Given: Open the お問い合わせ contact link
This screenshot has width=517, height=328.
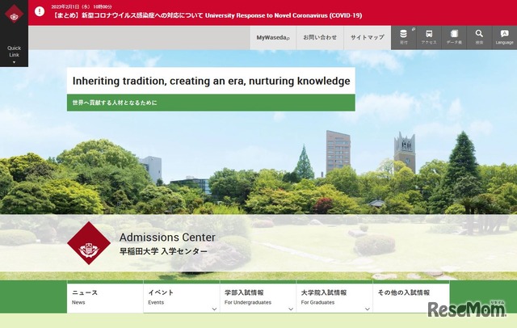Looking at the screenshot, I should (x=320, y=38).
